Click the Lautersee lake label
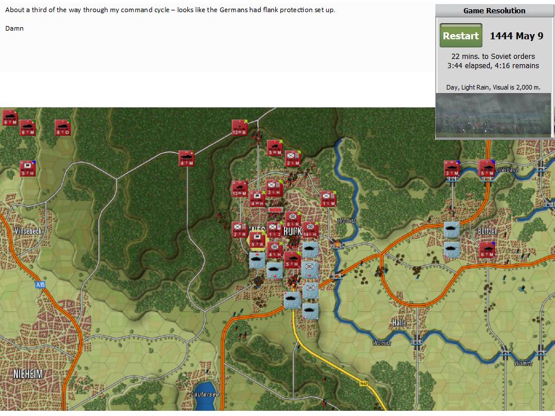555x416 pixels. [205, 394]
